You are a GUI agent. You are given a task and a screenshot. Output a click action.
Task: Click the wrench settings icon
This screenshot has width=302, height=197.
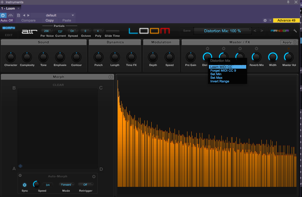pyautogui.click(x=295, y=31)
